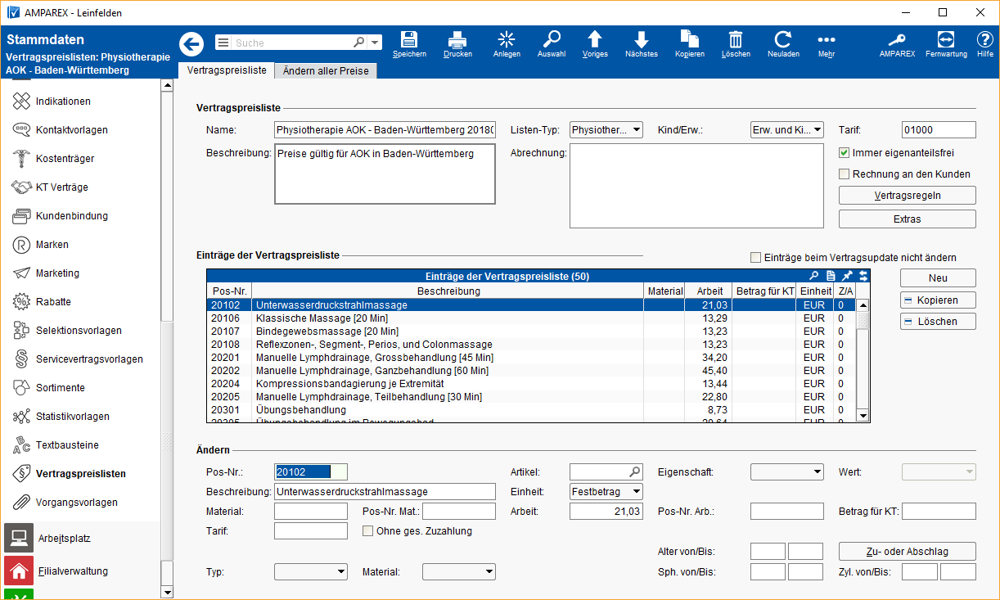Tick the Ohne ges. Zuzahlung checkbox
Screen dimensions: 1000x600
click(368, 531)
